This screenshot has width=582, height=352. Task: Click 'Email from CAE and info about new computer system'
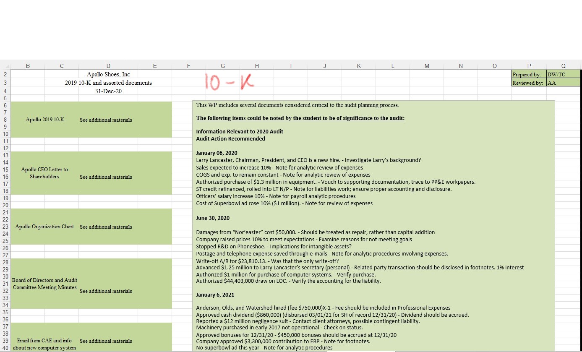44,344
